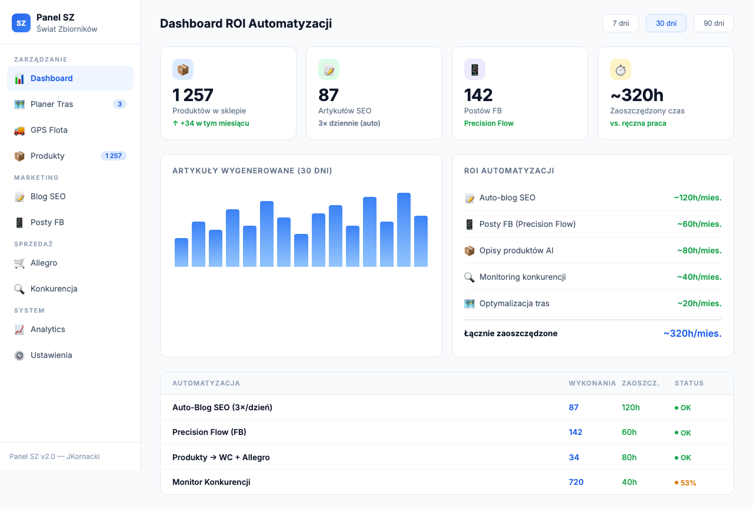Select the Blog SEO pencil icon
The height and width of the screenshot is (509, 753).
tap(19, 196)
